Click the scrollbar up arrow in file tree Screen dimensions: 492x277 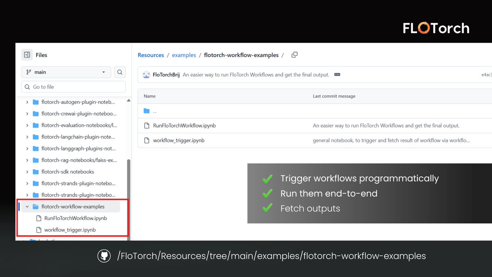(129, 100)
